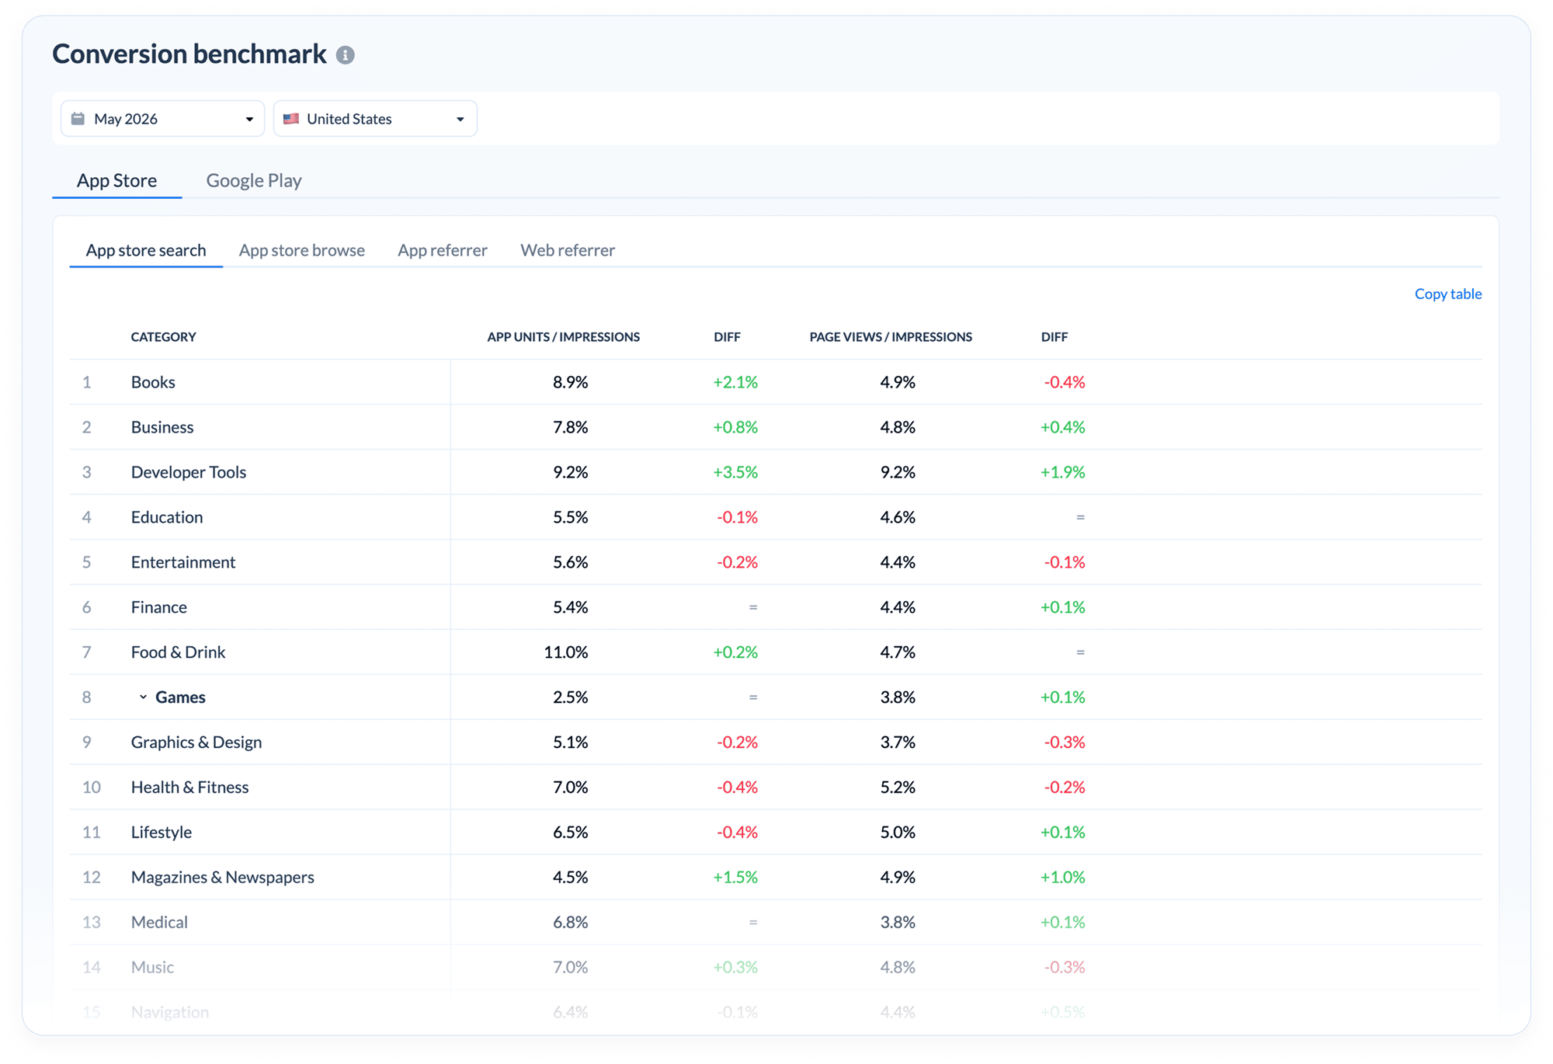Viewport: 1553px width, 1064px height.
Task: Click the 8.9% value for Books
Action: tap(571, 382)
